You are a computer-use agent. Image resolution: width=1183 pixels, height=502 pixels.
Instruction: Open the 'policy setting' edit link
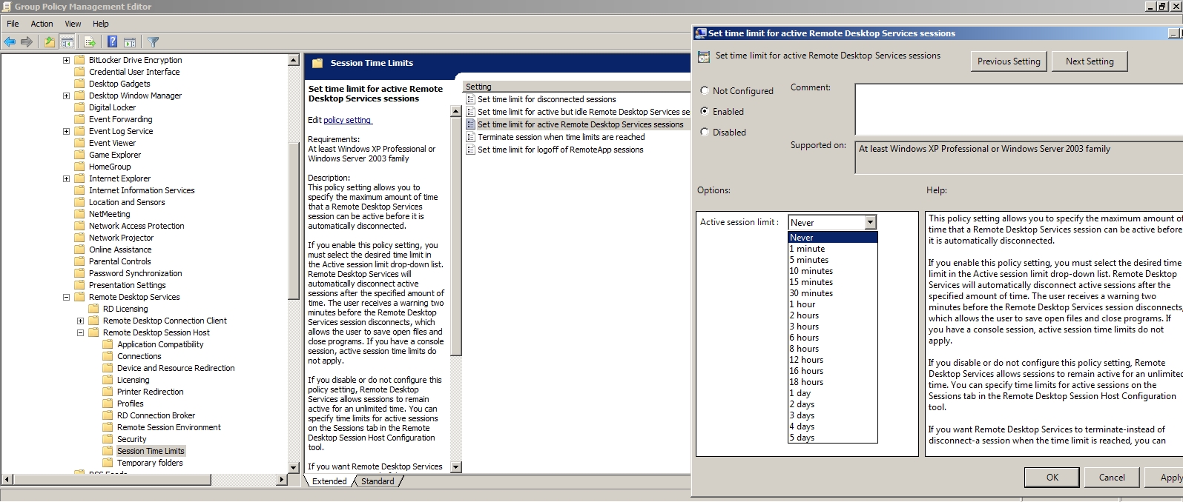click(x=347, y=120)
